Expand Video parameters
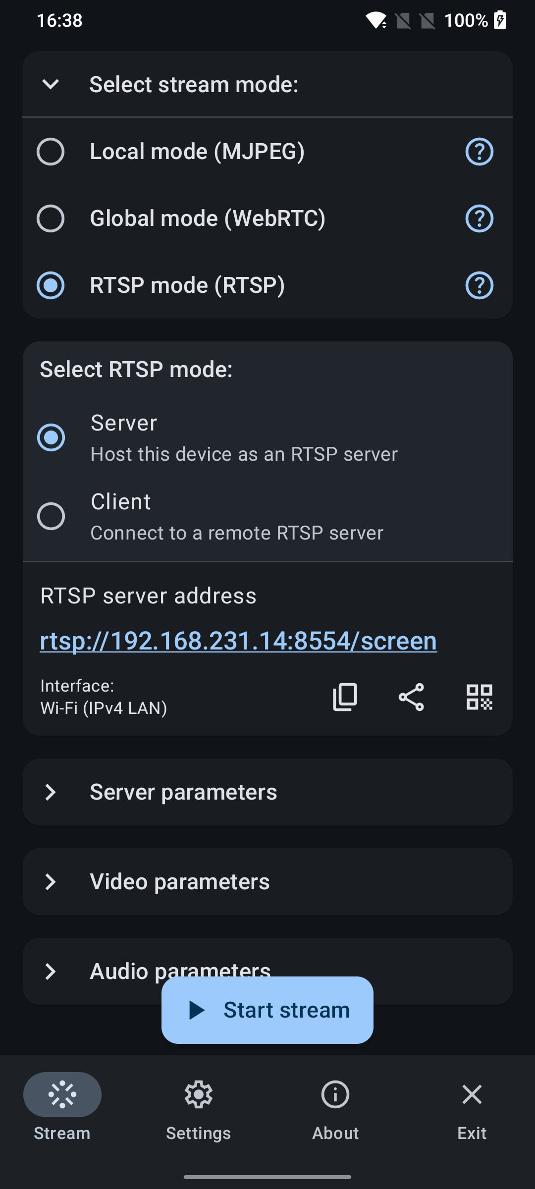 click(x=267, y=881)
